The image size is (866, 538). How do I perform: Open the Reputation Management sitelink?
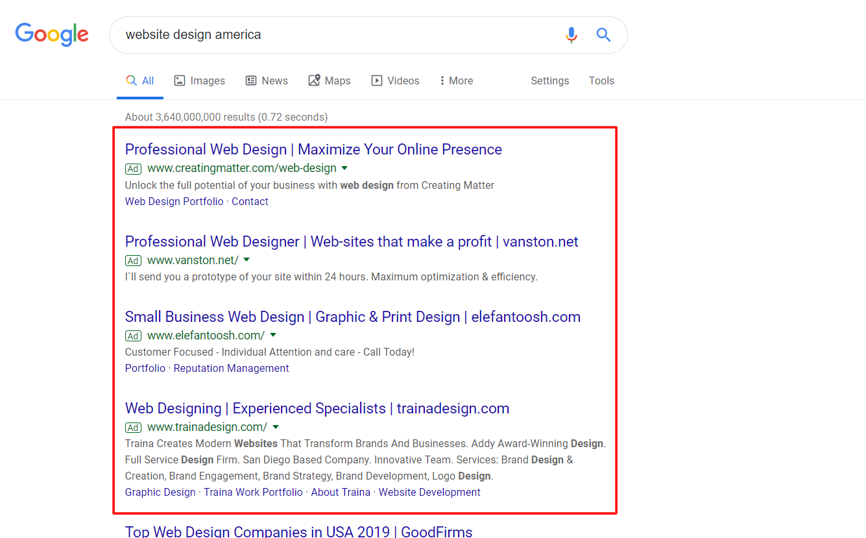point(231,368)
